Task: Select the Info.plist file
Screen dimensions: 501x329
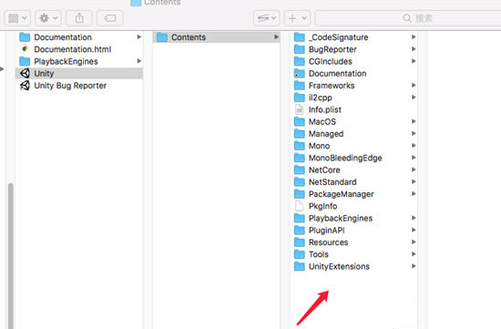Action: coord(318,109)
